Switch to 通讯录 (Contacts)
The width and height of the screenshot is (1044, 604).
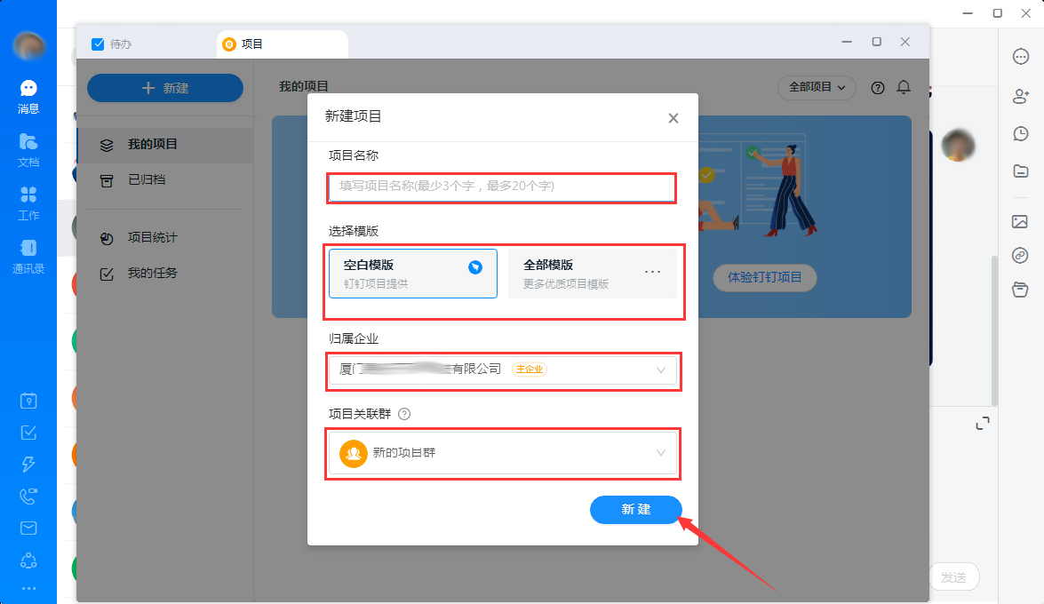[28, 256]
